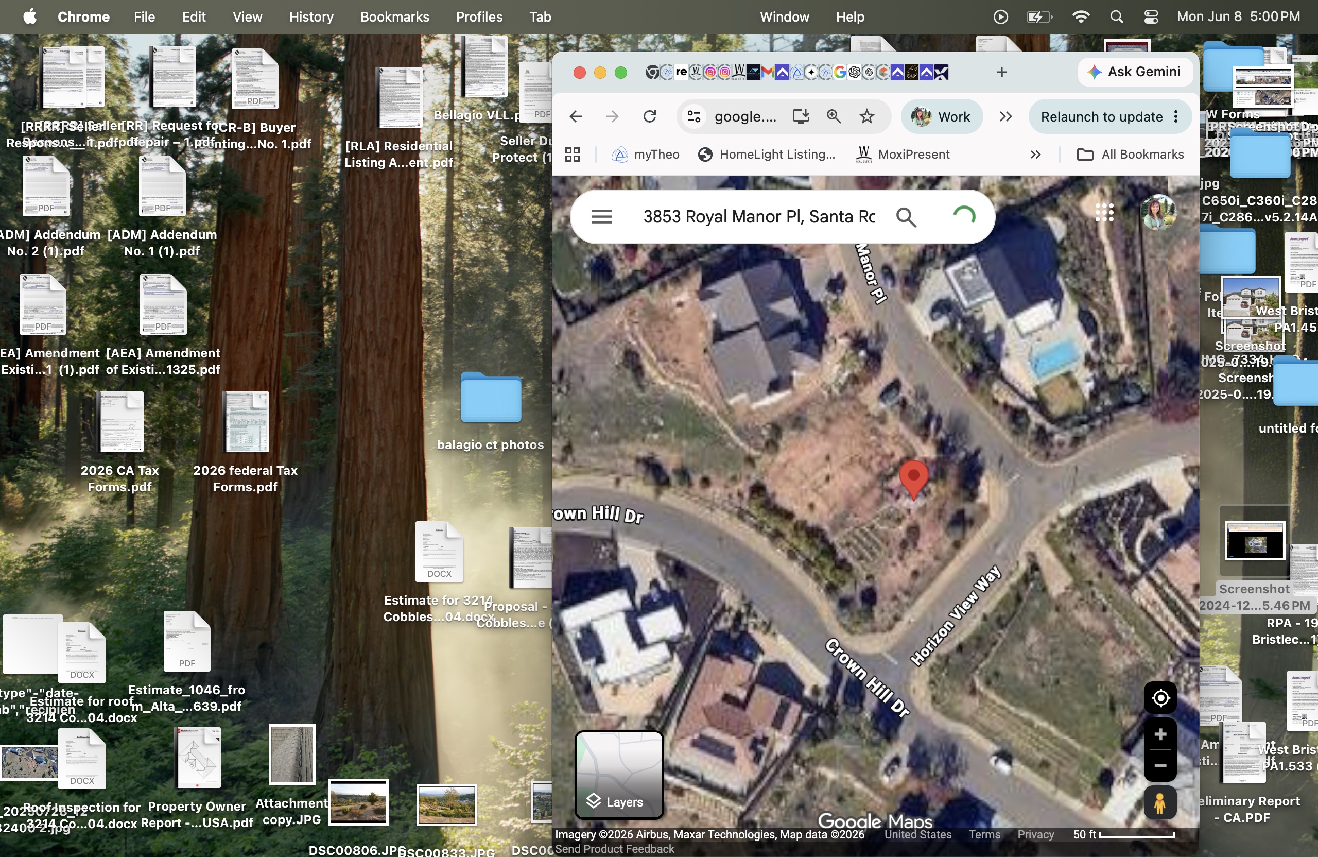Open the Google apps grid in Maps

pyautogui.click(x=1104, y=212)
